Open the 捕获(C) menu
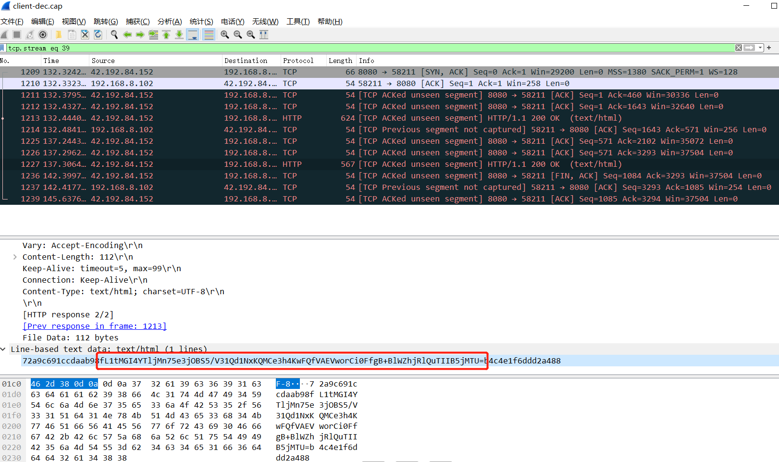This screenshot has width=779, height=462. point(138,22)
